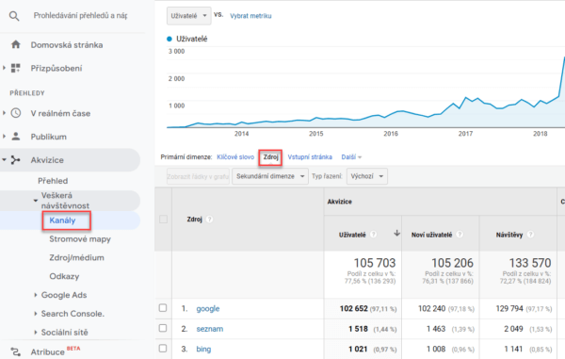
Task: Expand the Search Console submenu
Action: 36,314
